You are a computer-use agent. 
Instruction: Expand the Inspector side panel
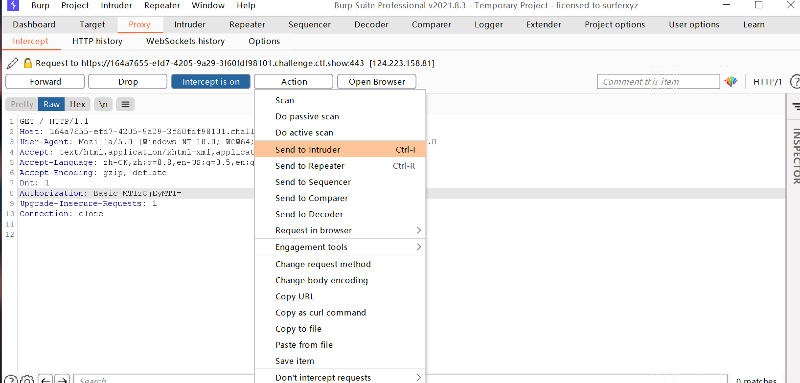(796, 156)
